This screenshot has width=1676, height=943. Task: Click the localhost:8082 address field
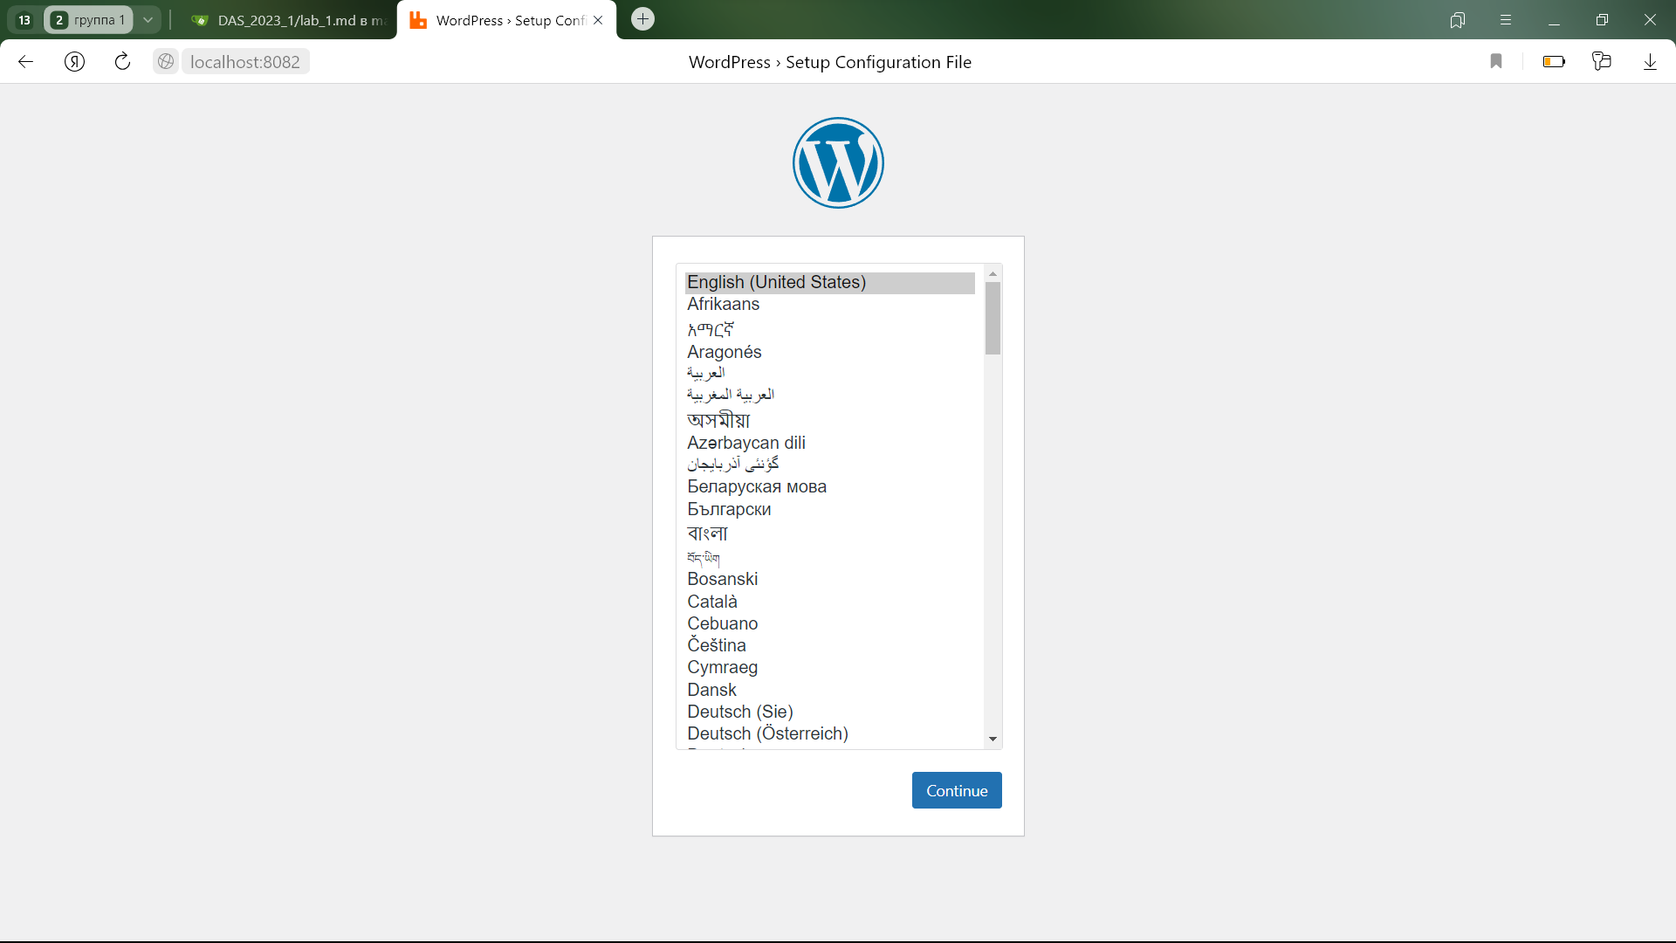[245, 62]
